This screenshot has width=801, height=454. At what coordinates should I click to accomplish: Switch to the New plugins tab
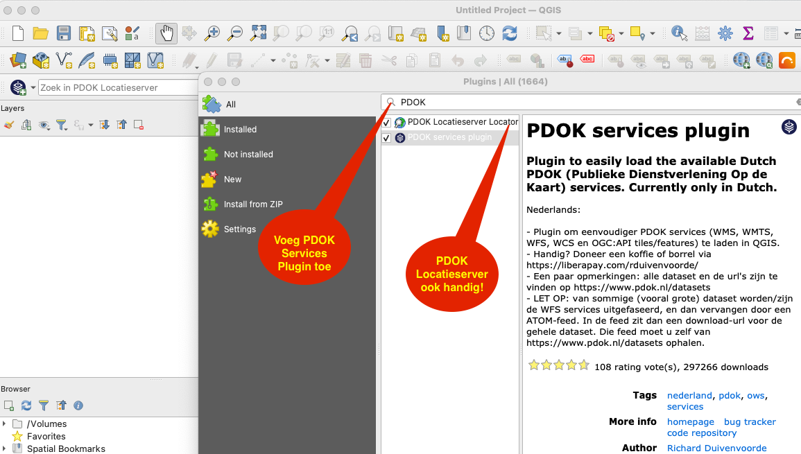coord(288,180)
